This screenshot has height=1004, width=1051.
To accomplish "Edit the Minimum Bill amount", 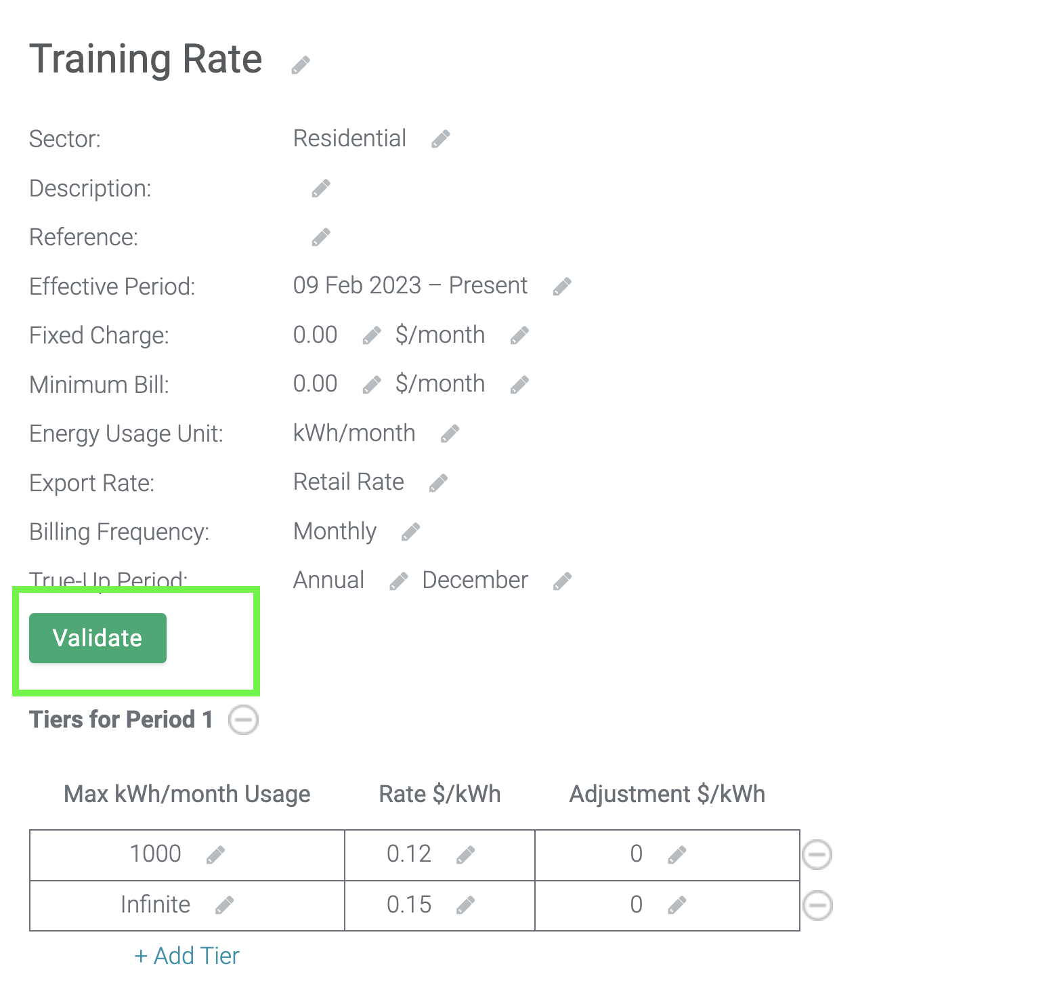I will tap(371, 383).
